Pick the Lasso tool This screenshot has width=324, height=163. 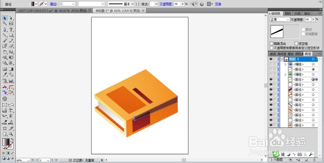(x=11, y=23)
